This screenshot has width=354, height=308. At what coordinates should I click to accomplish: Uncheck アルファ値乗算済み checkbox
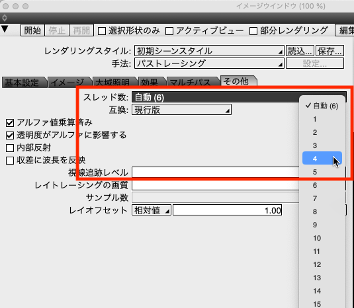pyautogui.click(x=10, y=123)
